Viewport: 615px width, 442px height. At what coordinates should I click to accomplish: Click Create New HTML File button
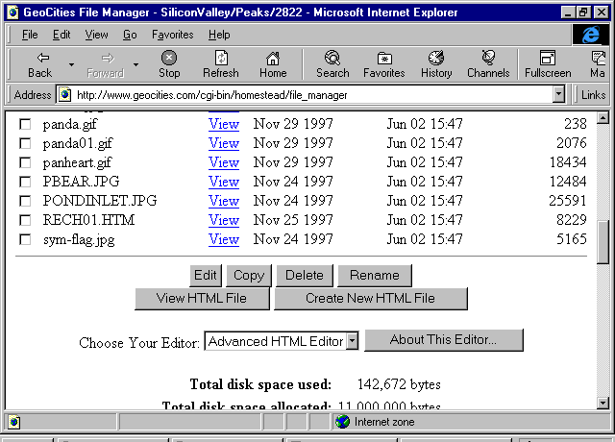coord(371,299)
